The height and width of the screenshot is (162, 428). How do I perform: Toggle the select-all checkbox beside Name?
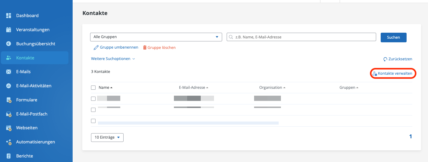(93, 88)
